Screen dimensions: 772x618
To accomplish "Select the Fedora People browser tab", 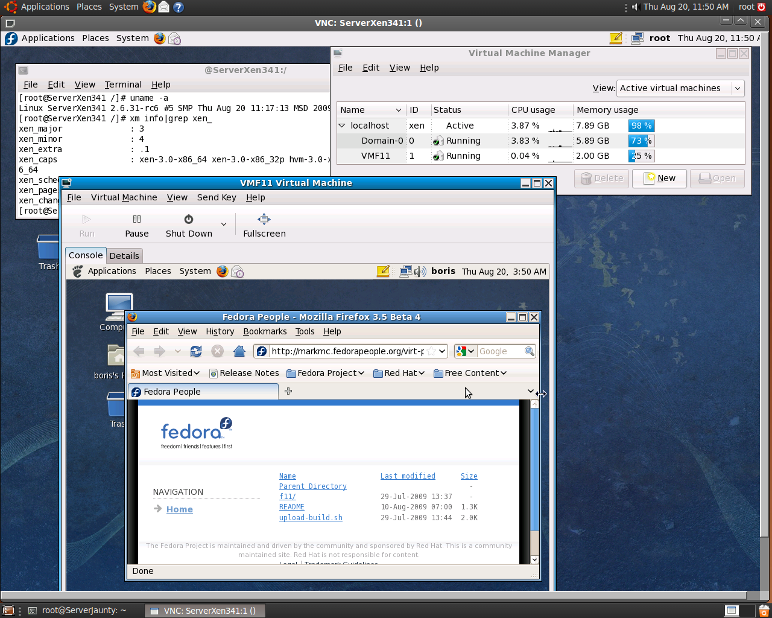I will pyautogui.click(x=203, y=392).
